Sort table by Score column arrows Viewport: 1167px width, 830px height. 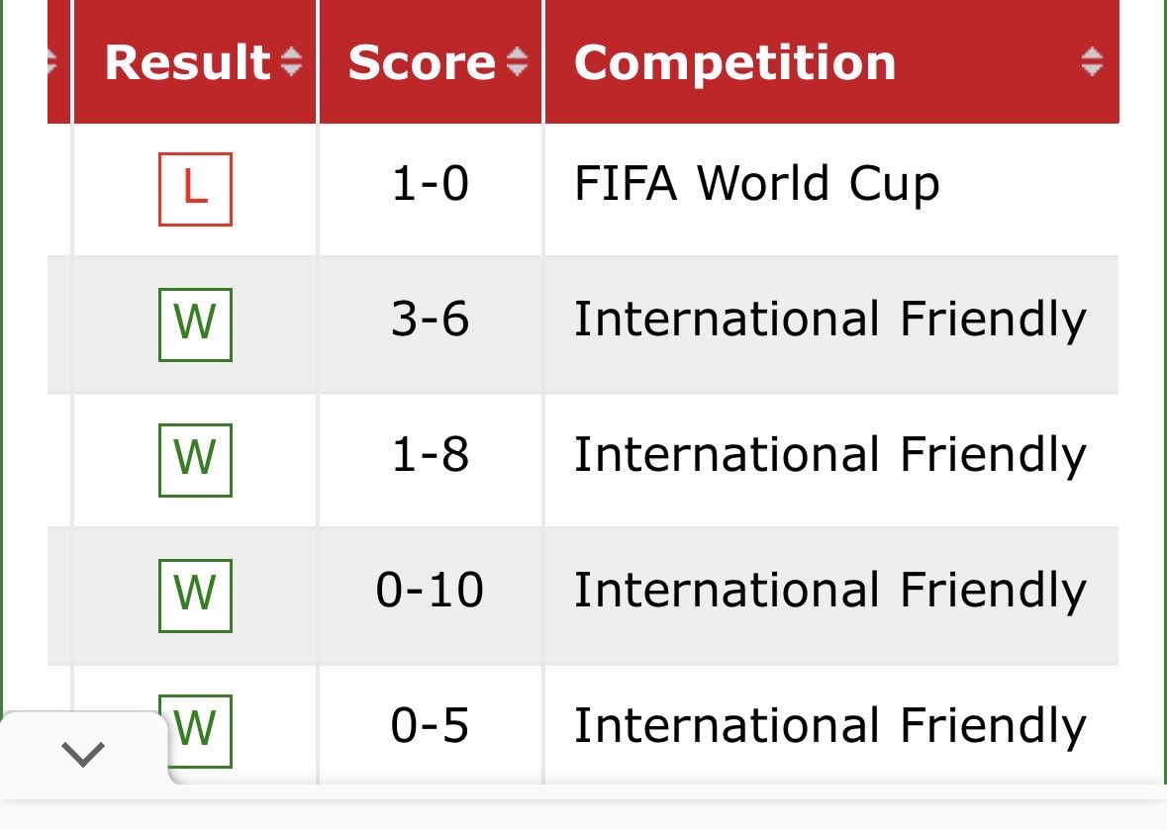coord(518,61)
